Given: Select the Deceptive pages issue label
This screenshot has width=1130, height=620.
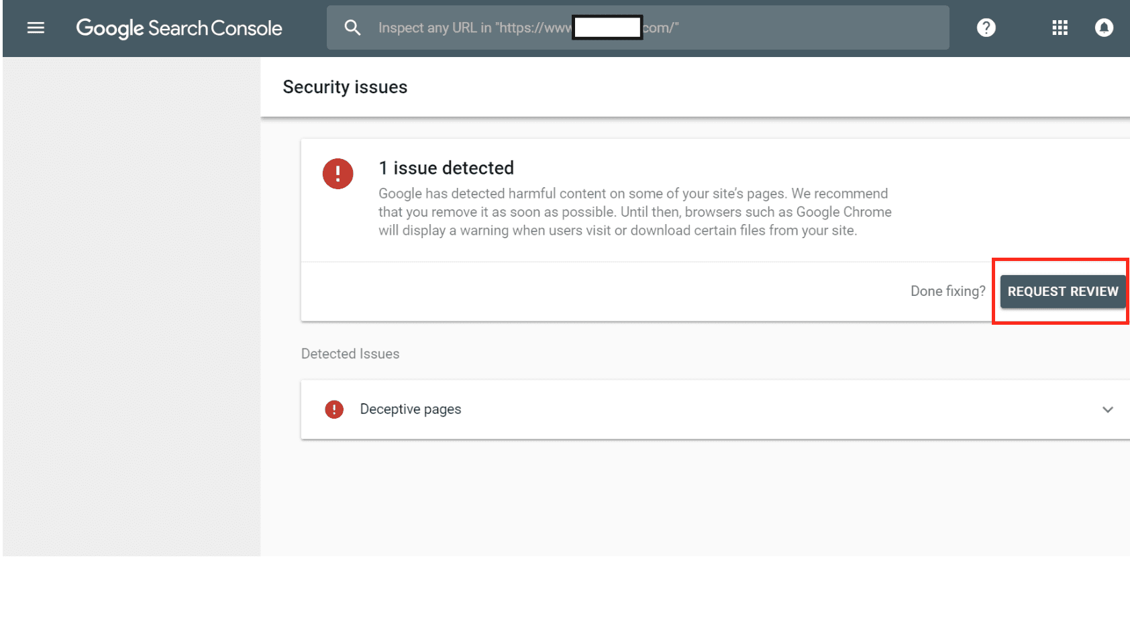Looking at the screenshot, I should (410, 409).
